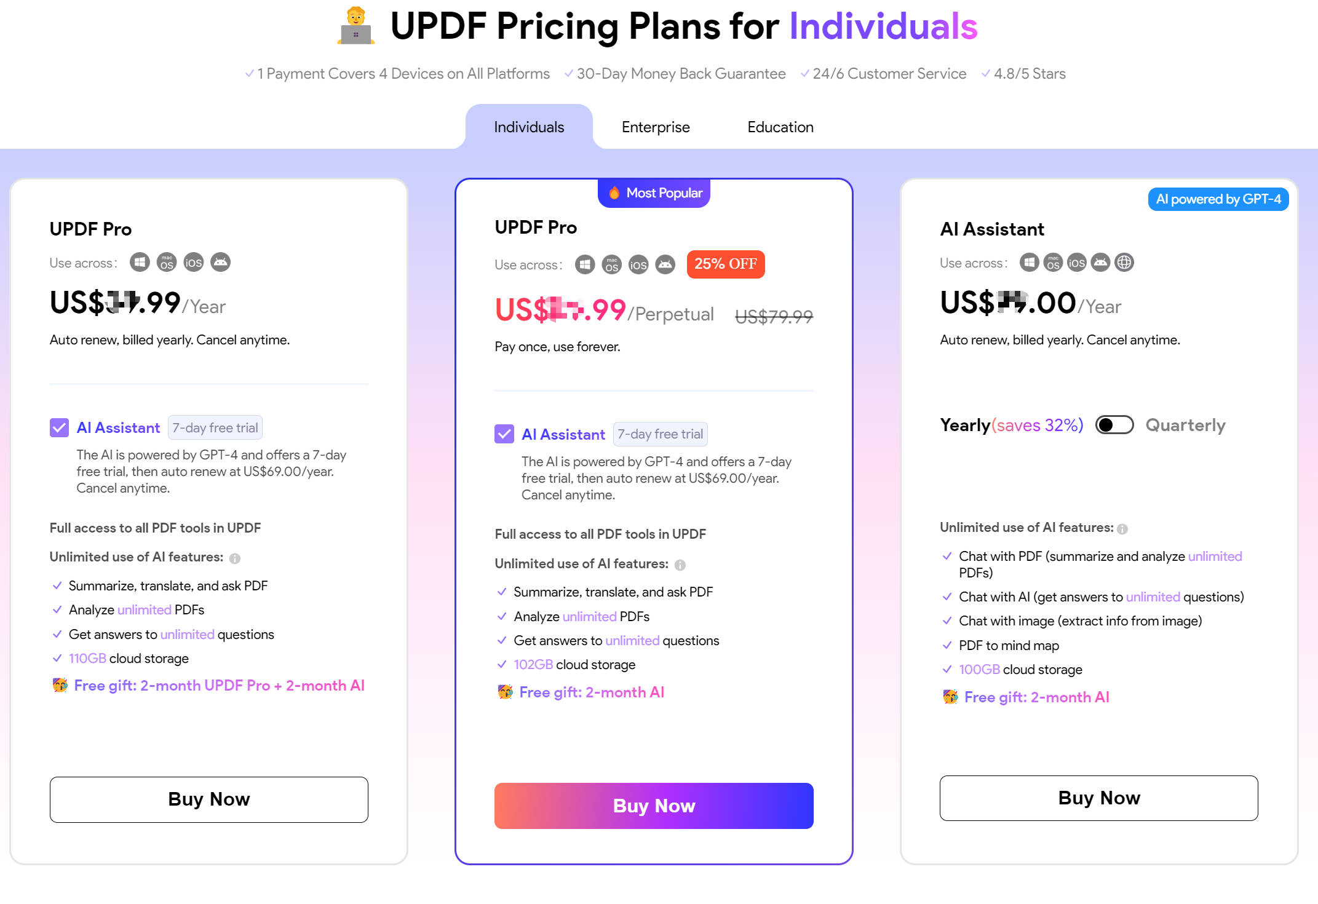Click the iOS icon on the left UPDF Pro card
The width and height of the screenshot is (1318, 904).
pos(193,261)
